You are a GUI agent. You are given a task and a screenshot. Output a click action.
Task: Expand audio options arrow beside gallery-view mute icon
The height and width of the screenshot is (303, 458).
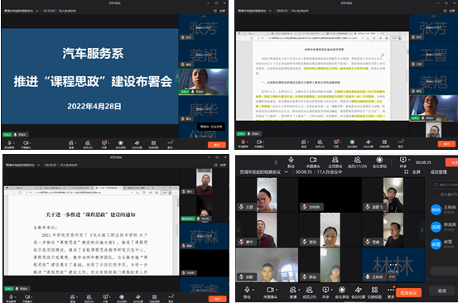point(253,290)
